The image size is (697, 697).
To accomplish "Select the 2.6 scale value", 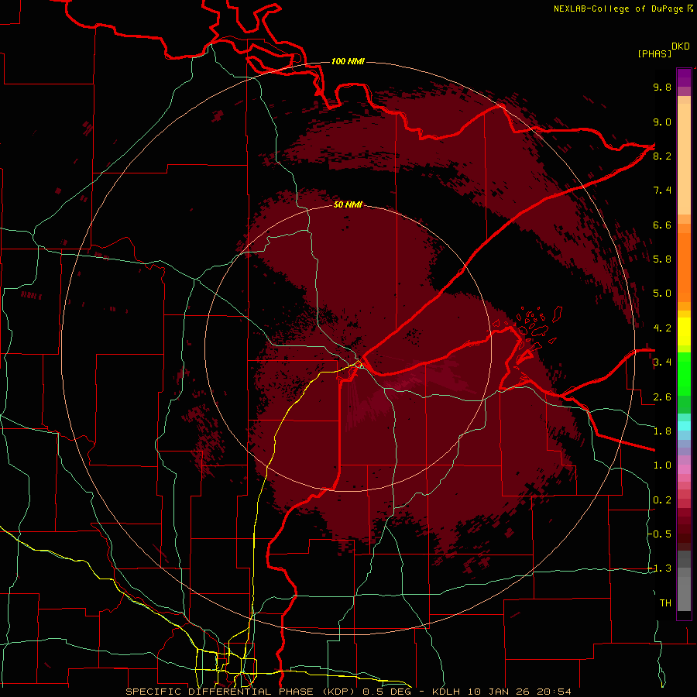I will 662,397.
